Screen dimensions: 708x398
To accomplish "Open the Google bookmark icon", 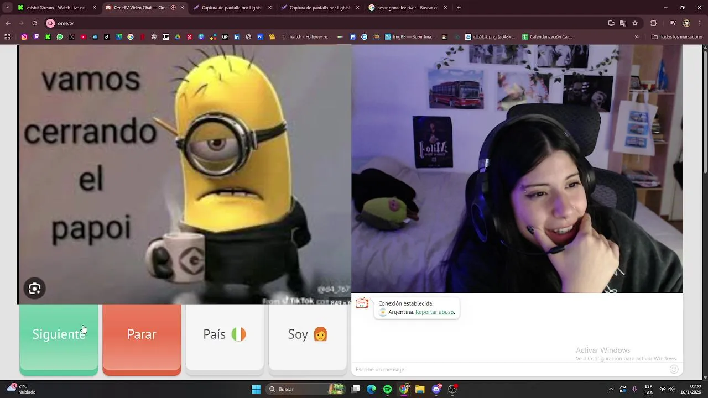I will point(131,37).
